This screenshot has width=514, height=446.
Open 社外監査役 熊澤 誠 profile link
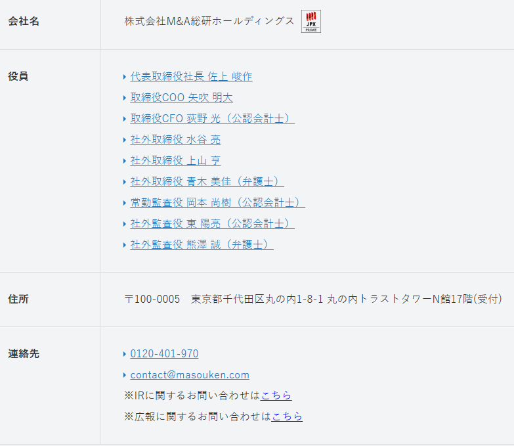202,244
